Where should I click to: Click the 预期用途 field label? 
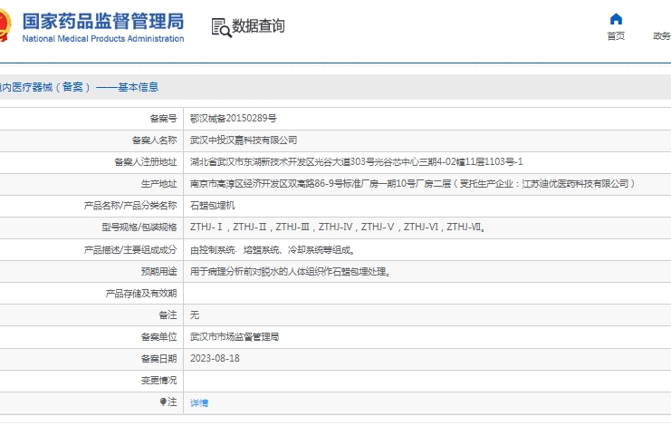(158, 271)
